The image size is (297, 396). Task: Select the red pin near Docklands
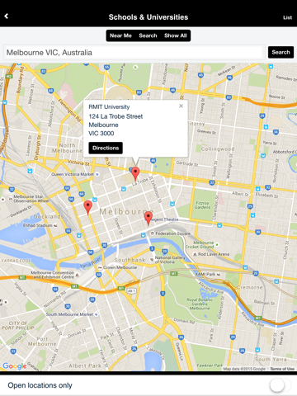point(87,207)
